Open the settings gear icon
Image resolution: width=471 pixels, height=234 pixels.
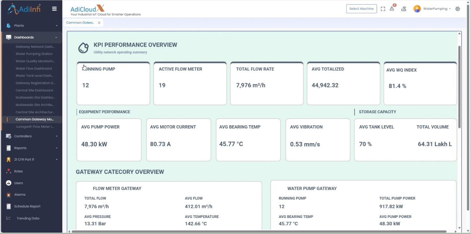458,9
